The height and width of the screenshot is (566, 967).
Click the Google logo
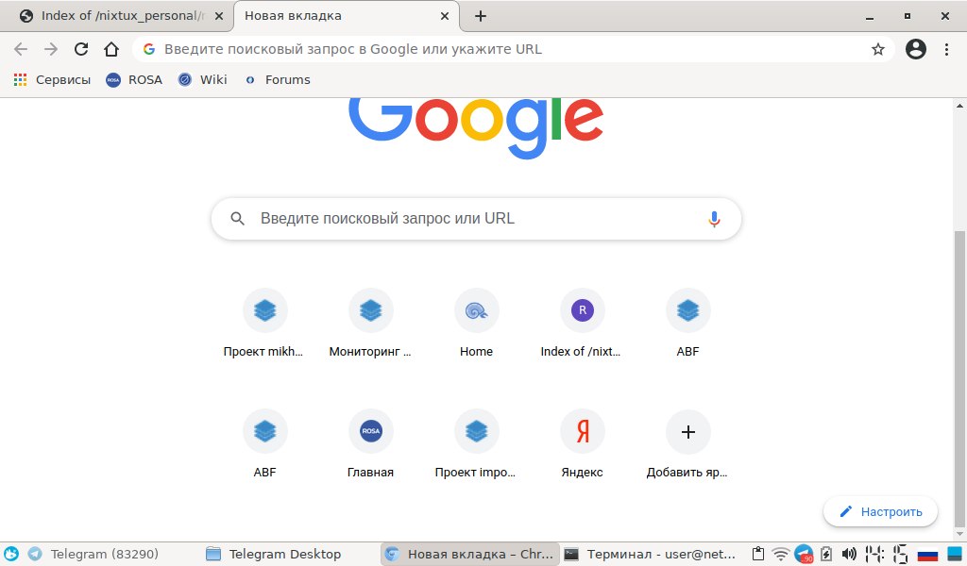(x=476, y=126)
